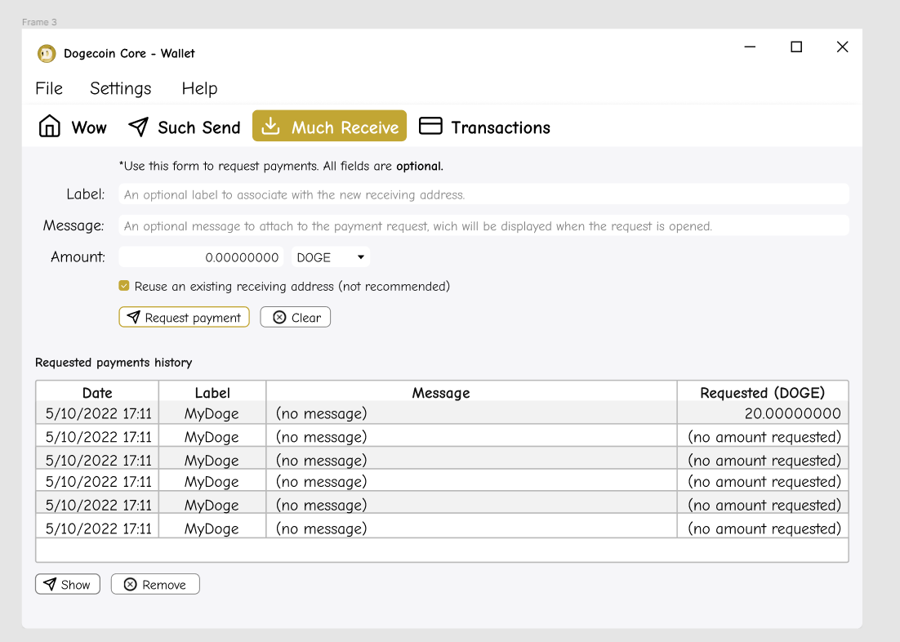Open the File menu
Screen dimensions: 900x642
click(x=49, y=88)
